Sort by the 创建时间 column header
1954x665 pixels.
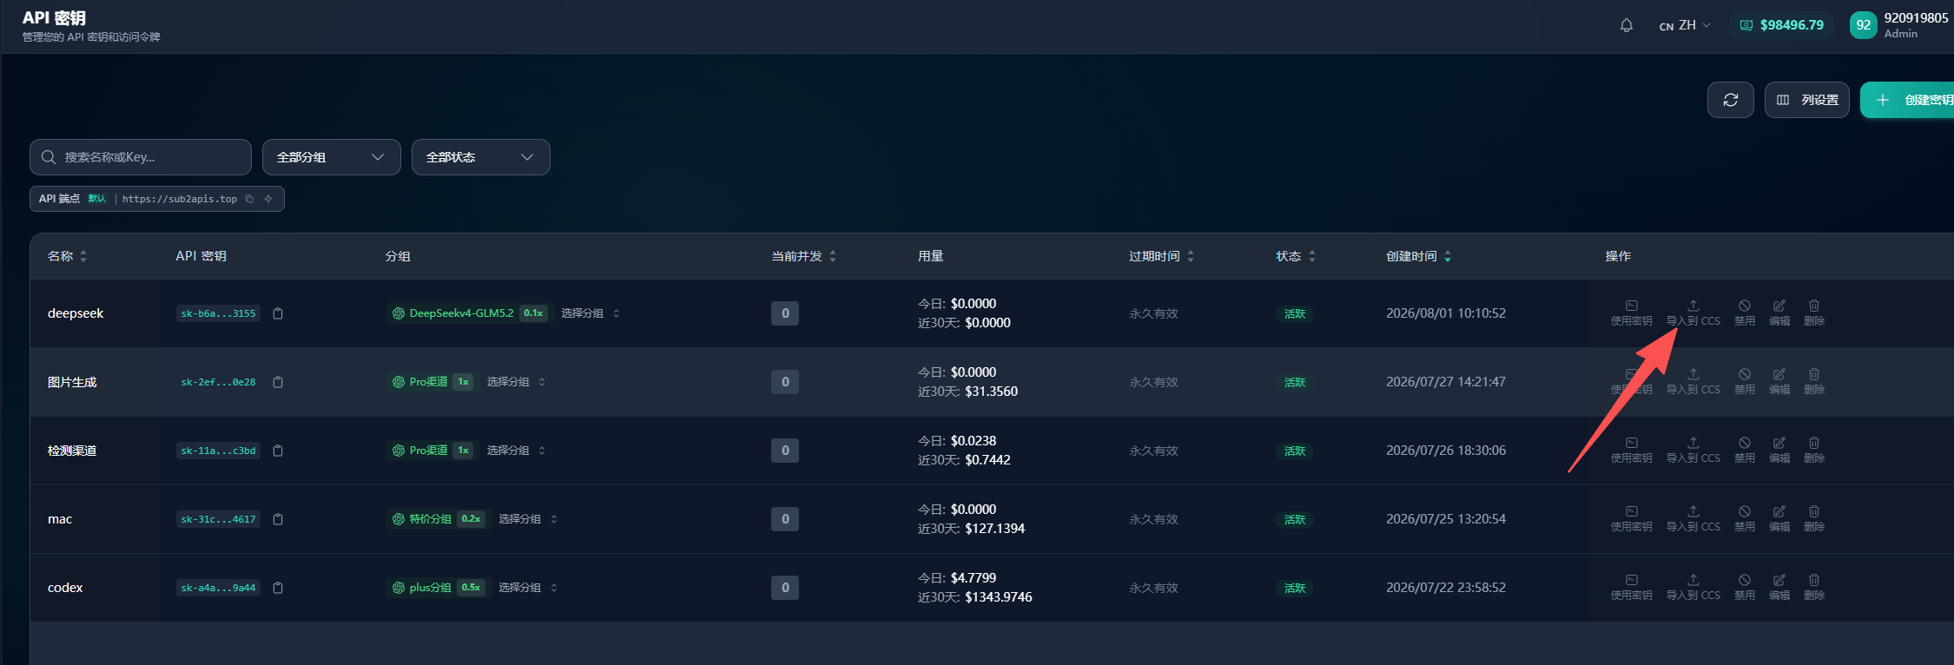tap(1419, 256)
